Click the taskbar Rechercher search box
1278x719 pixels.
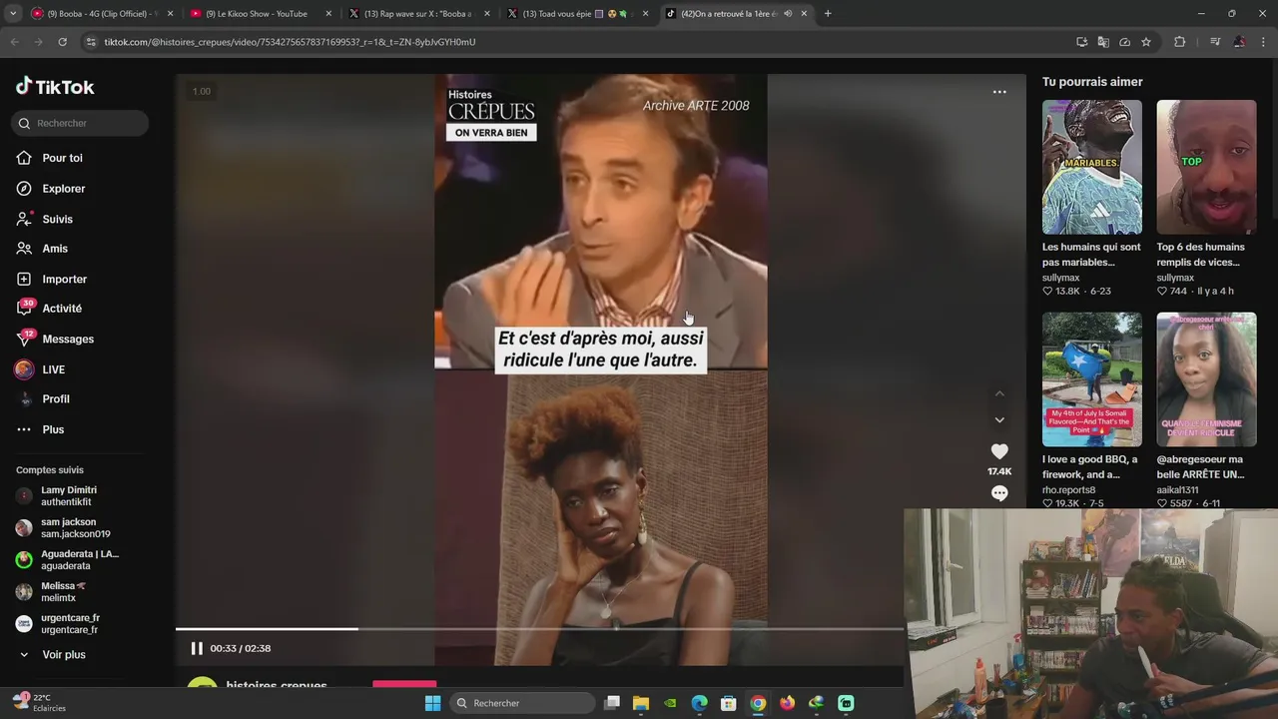click(x=522, y=703)
